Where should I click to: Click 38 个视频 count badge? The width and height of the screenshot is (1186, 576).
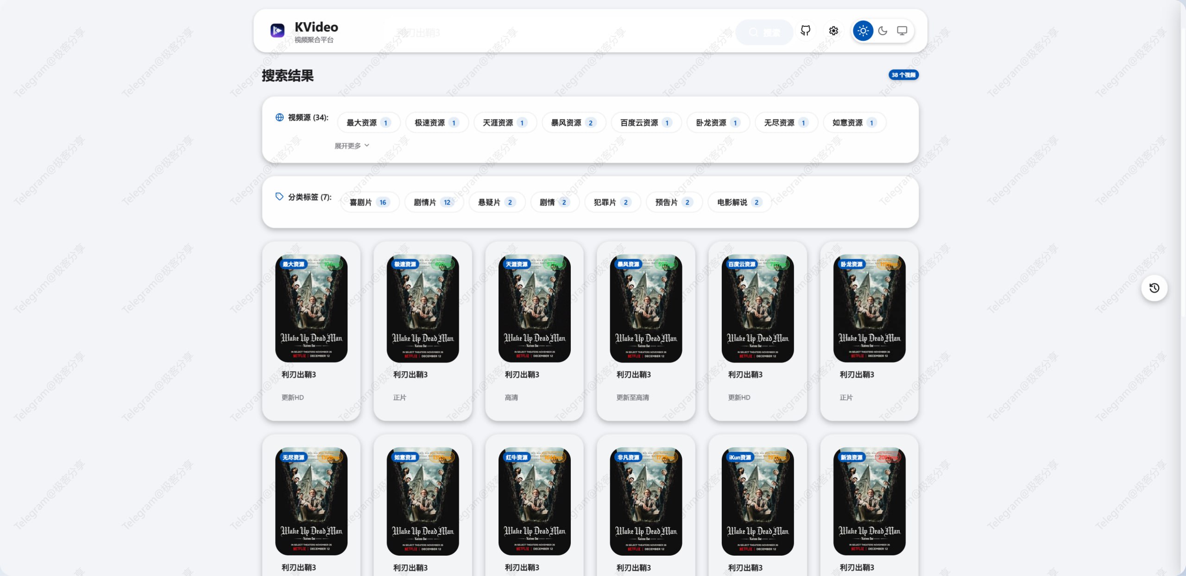click(x=903, y=75)
